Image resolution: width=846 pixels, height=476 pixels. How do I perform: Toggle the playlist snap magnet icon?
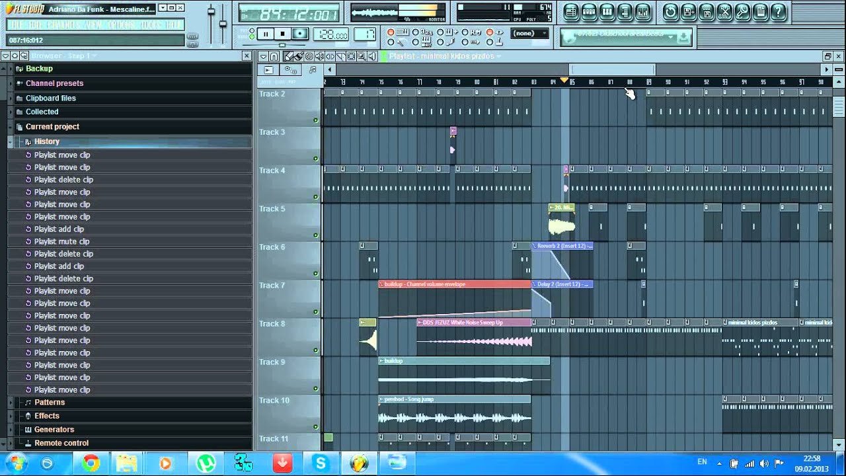pyautogui.click(x=274, y=56)
